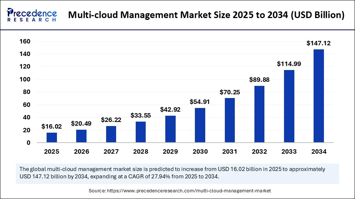Click the 140 y-axis value

25,54
